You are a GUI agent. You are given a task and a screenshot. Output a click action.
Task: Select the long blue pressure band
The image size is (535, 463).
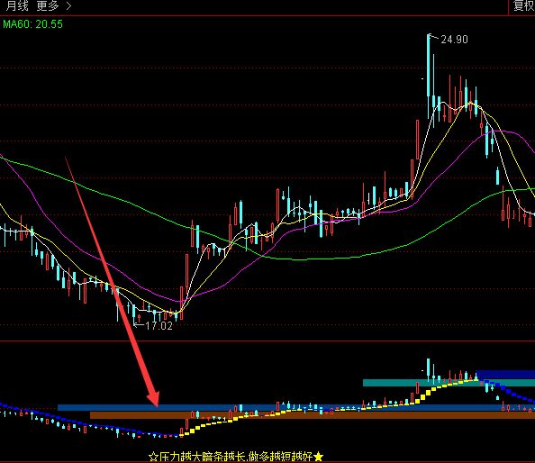point(296,408)
